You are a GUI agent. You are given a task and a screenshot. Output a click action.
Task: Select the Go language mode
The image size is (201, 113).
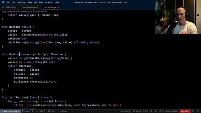tap(156, 111)
